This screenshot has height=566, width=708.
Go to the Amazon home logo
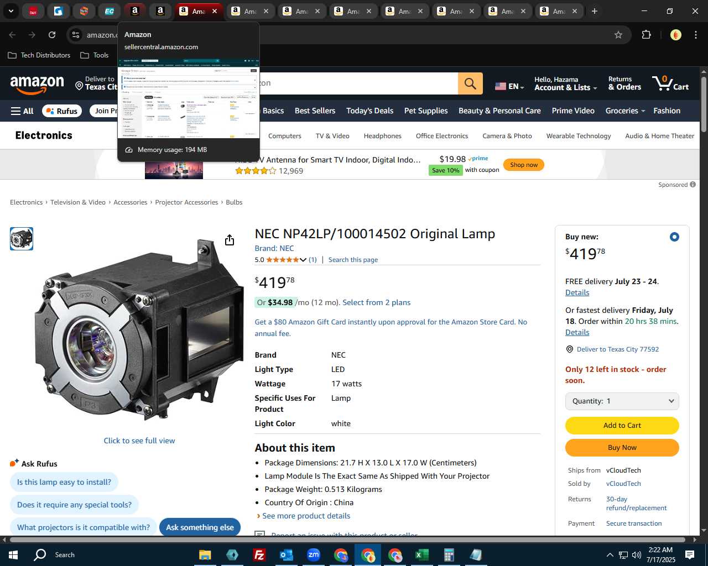pyautogui.click(x=37, y=84)
